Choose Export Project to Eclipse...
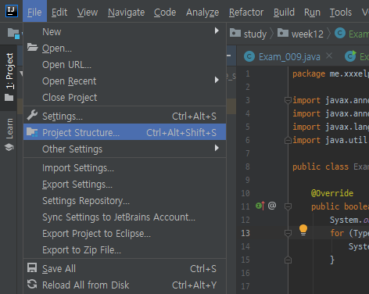 tap(124, 234)
